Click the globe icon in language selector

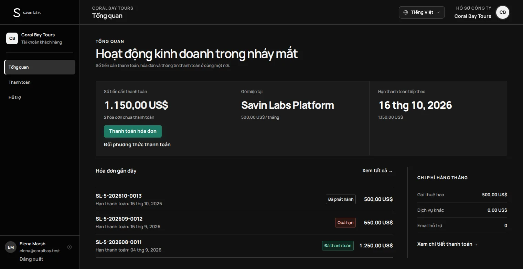point(406,12)
